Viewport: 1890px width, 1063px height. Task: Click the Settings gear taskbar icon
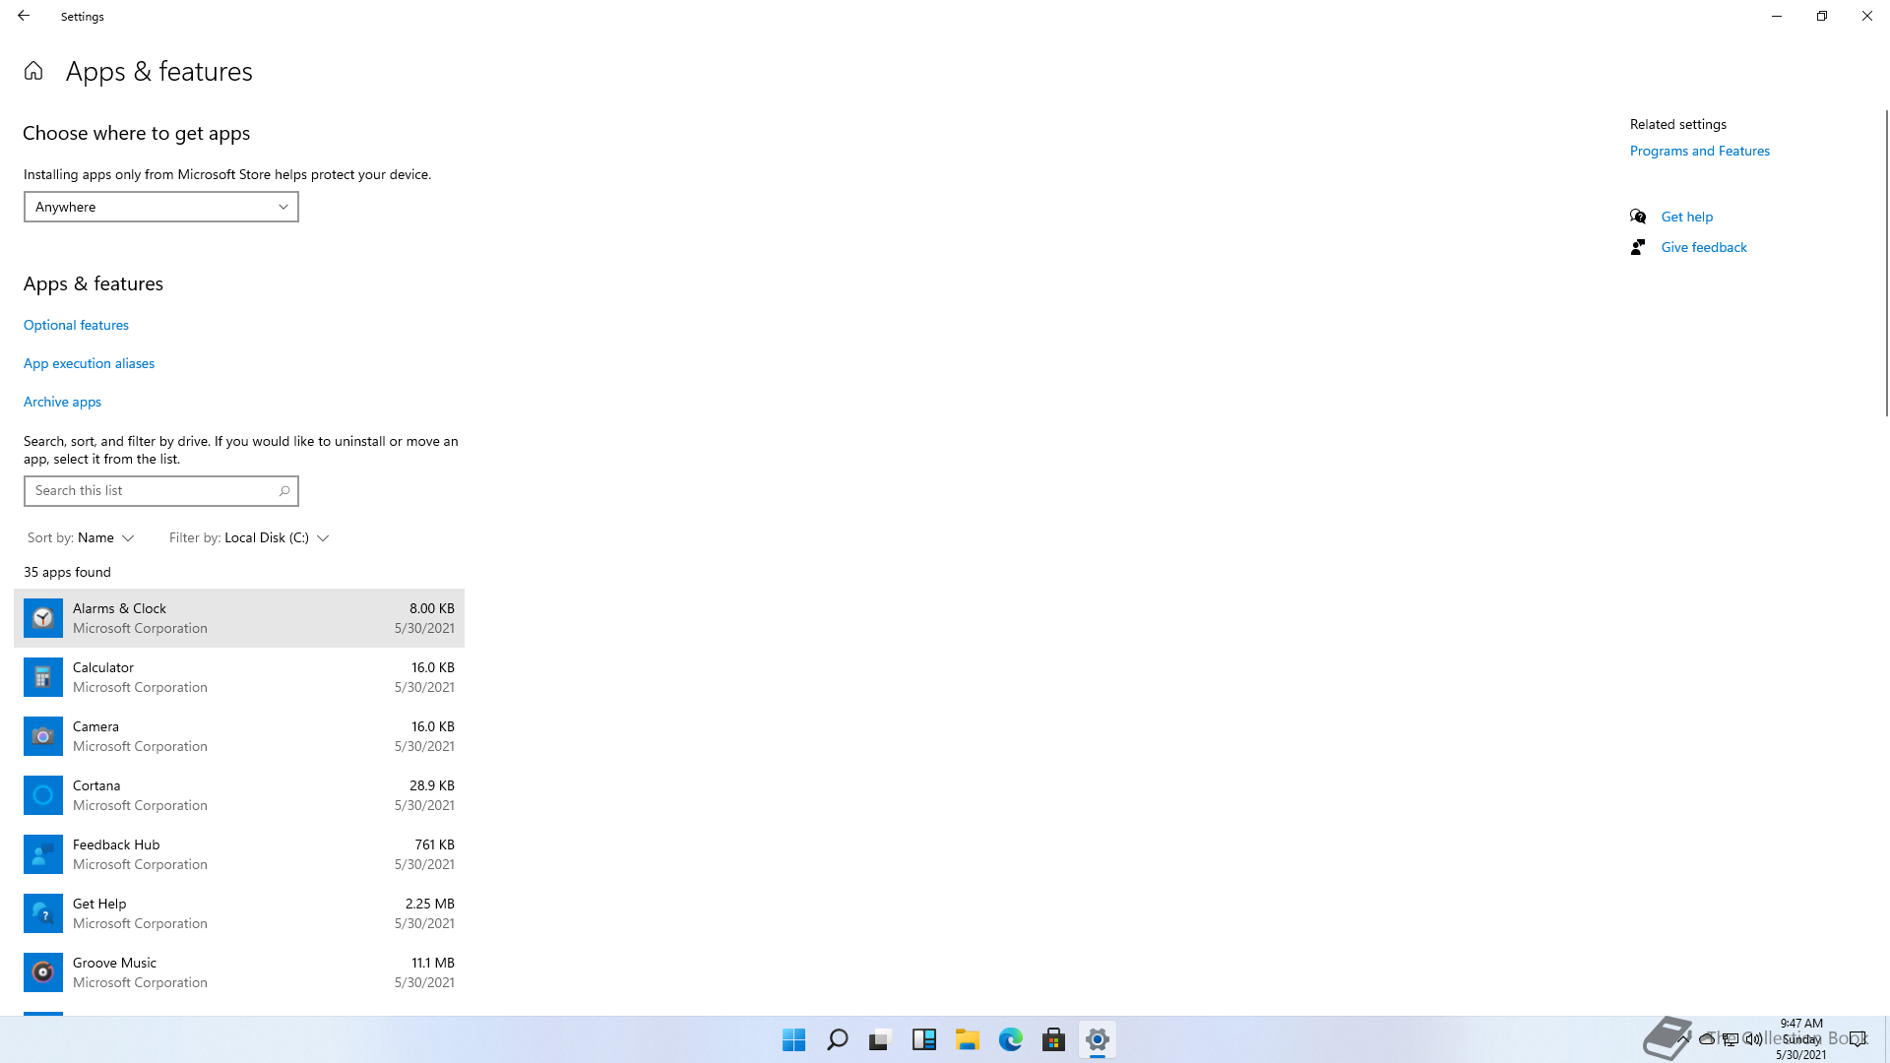[1098, 1039]
